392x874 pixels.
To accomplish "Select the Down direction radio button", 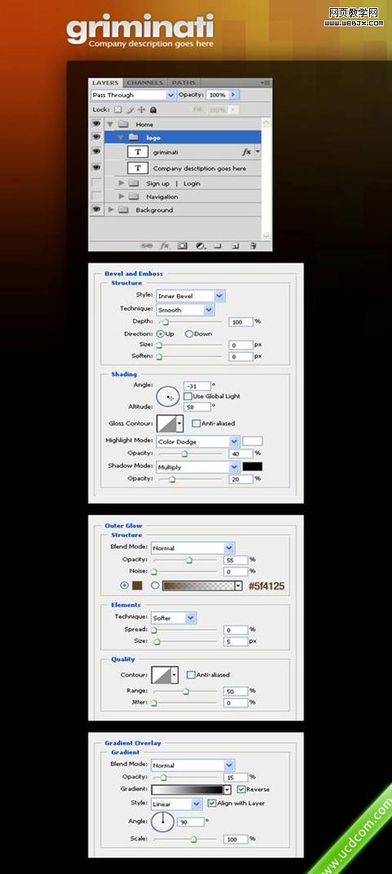I will 189,334.
